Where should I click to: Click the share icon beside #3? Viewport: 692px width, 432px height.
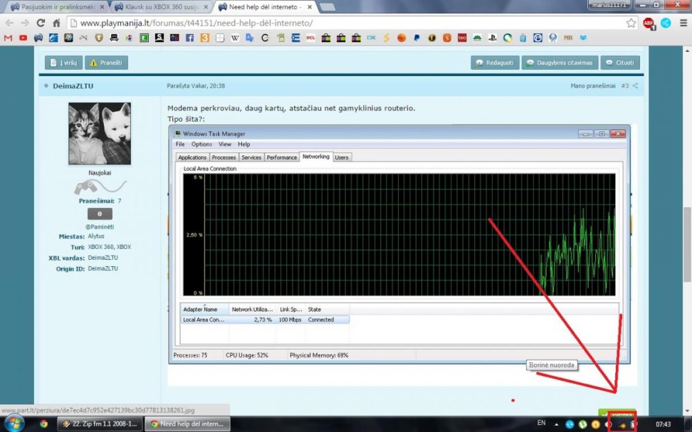tap(635, 86)
